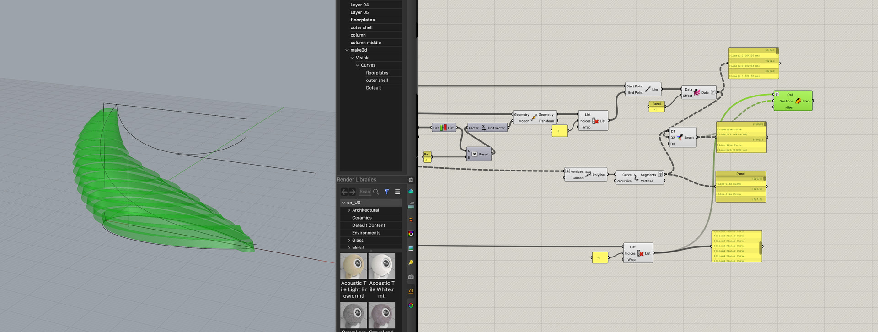Click the Recursive input on Explode

pyautogui.click(x=624, y=181)
